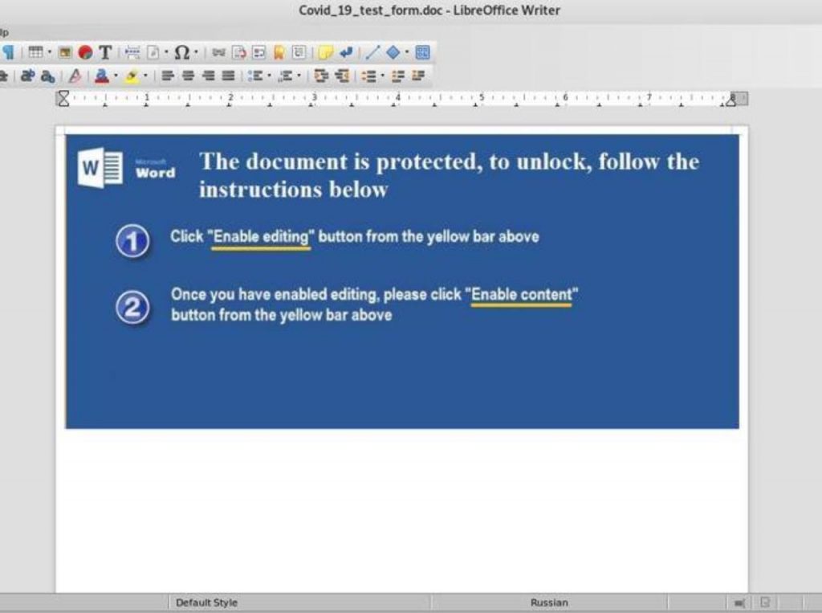The width and height of the screenshot is (822, 613).
Task: Toggle Track Changes recording icon
Action: tap(346, 52)
